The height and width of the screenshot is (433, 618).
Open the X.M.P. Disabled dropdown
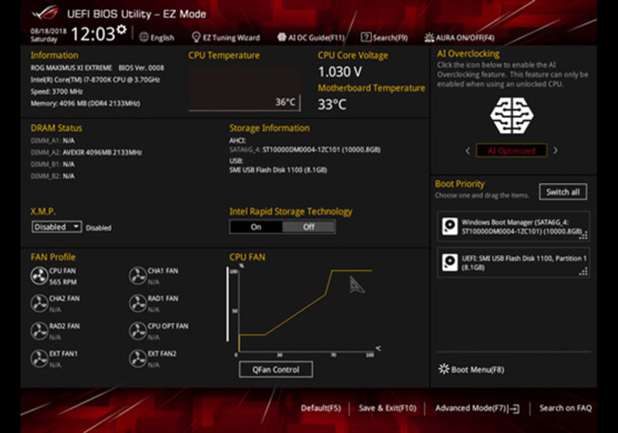click(x=57, y=227)
